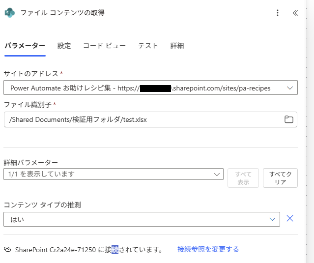Image resolution: width=314 pixels, height=263 pixels.
Task: Click the すべてクリア button
Action: [280, 178]
